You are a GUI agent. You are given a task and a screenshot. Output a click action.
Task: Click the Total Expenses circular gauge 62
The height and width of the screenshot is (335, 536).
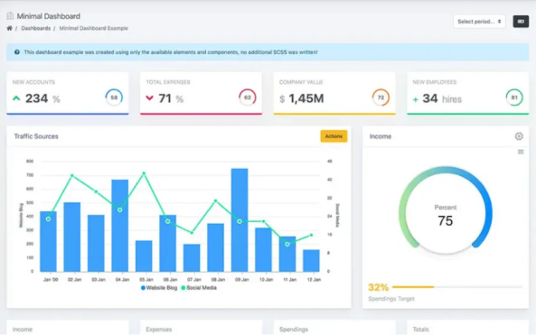pos(247,98)
